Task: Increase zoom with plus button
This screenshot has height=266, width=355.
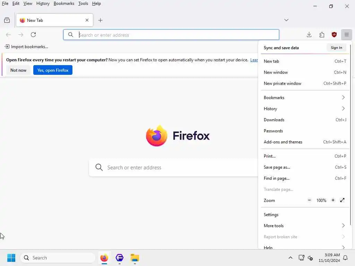Action: click(x=333, y=200)
